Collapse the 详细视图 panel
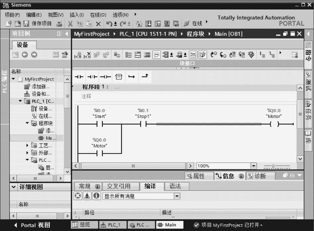 point(14,187)
